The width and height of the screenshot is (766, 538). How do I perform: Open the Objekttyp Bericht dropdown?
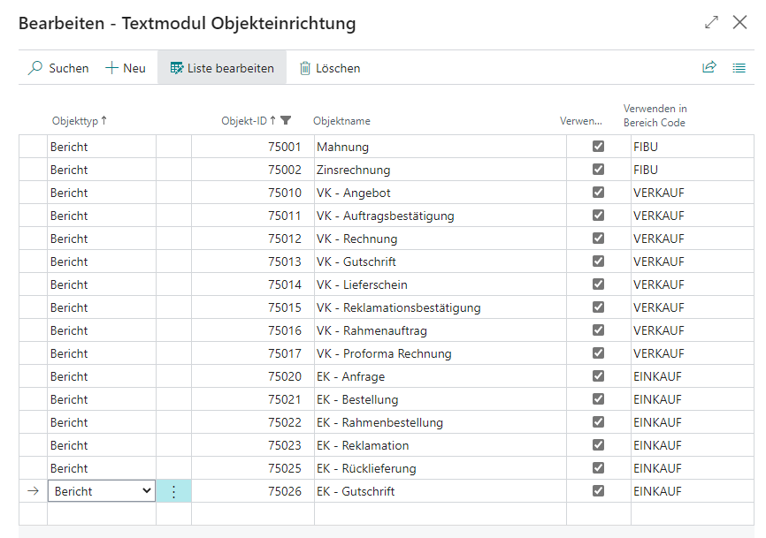147,491
